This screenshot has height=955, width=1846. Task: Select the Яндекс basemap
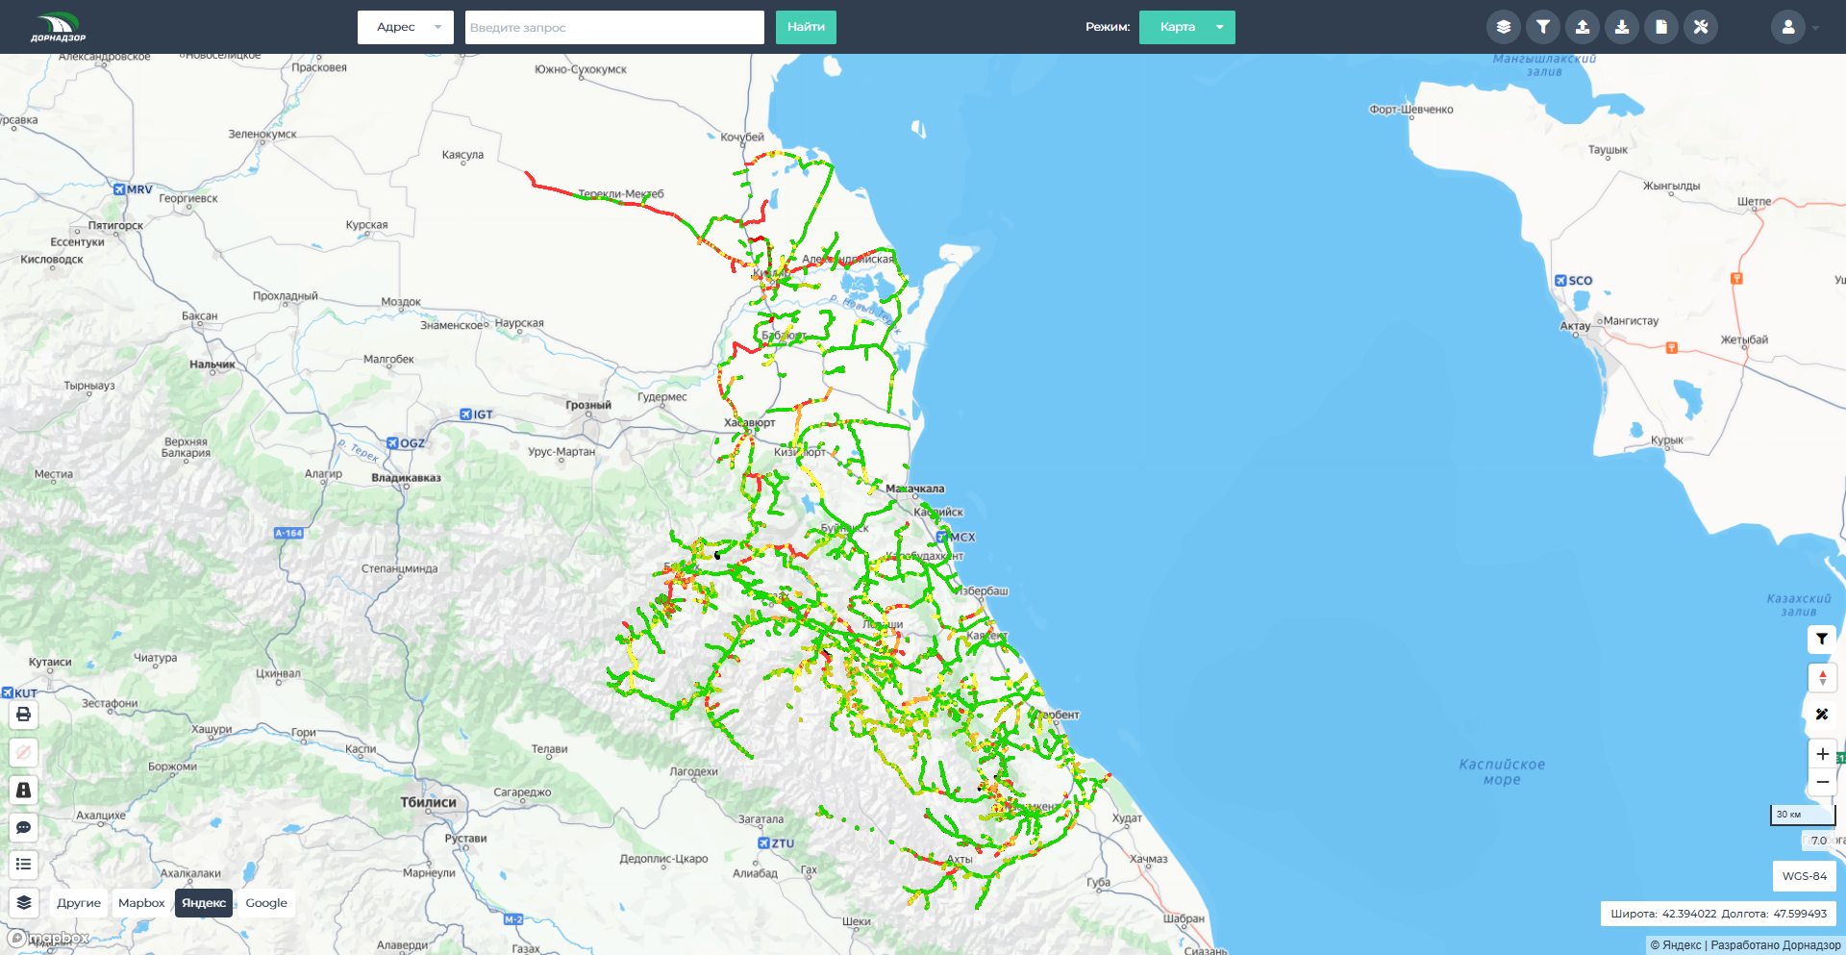(204, 903)
